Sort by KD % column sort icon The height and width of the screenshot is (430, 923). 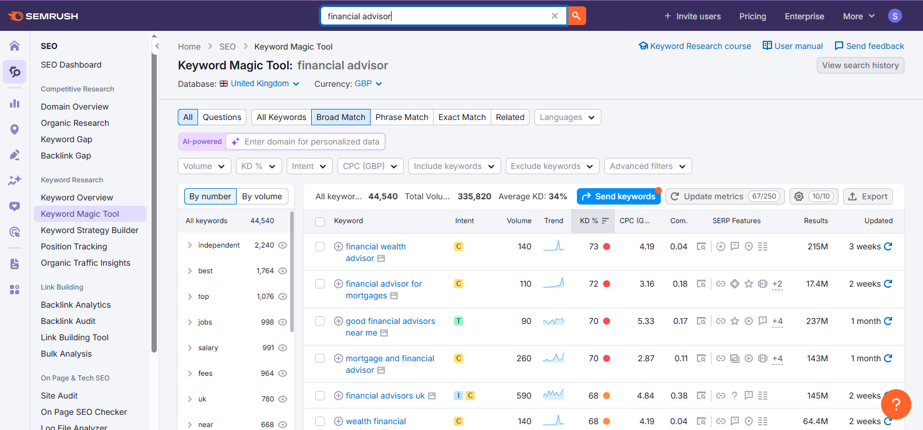click(605, 221)
